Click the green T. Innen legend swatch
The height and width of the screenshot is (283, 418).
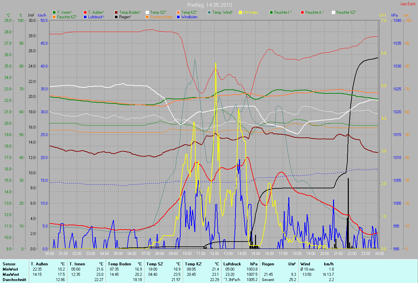(x=54, y=12)
